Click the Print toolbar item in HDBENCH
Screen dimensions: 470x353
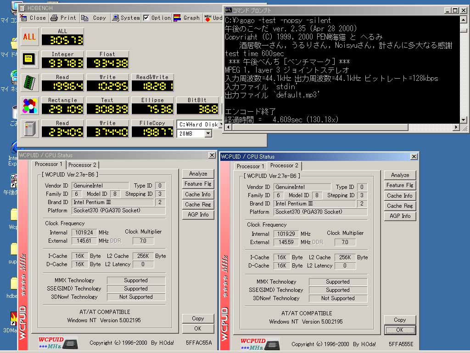pos(63,18)
